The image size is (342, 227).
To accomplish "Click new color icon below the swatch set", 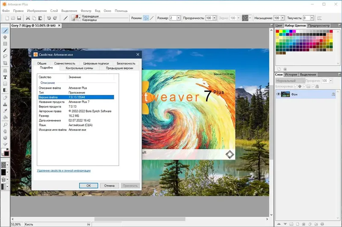I will pyautogui.click(x=279, y=69).
